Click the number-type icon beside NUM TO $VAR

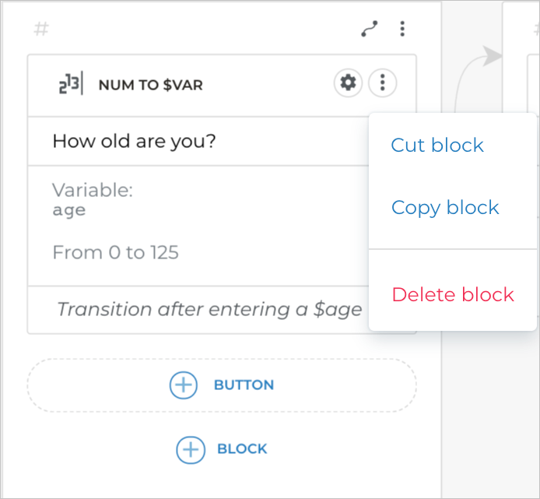point(70,85)
